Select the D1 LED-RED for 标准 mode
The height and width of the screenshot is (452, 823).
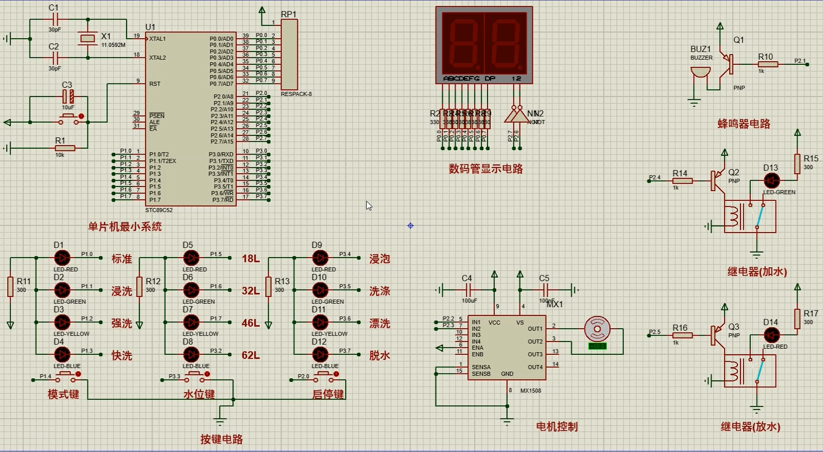(x=62, y=258)
